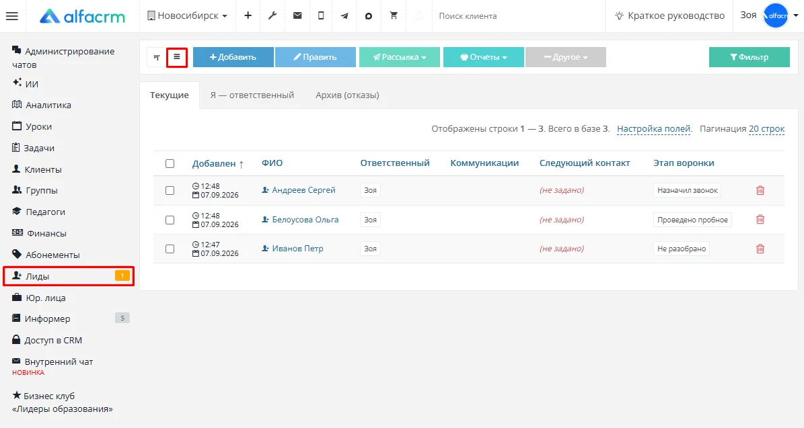Switch to list view icon
This screenshot has width=804, height=428.
click(177, 57)
